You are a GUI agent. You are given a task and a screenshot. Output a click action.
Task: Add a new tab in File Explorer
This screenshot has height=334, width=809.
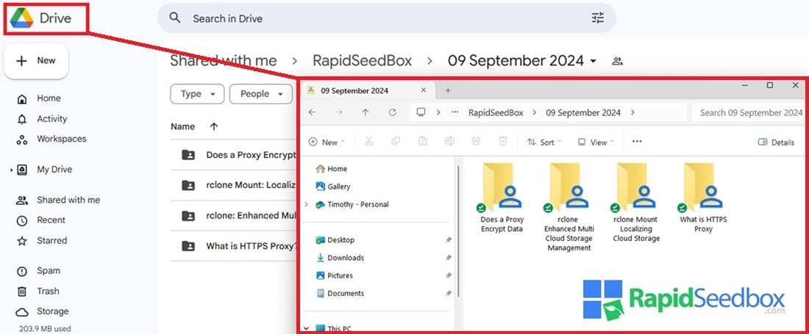click(x=448, y=90)
